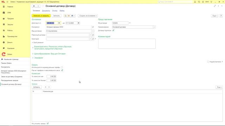Click the yellow report icon in toolbar

coord(69,16)
